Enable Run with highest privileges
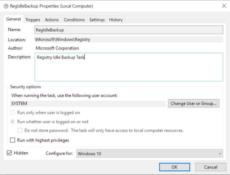 pyautogui.click(x=13, y=140)
